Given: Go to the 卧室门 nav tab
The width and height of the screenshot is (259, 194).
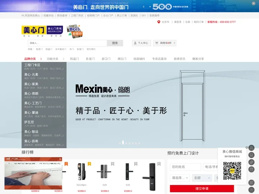Looking at the screenshot, I should [90, 59].
